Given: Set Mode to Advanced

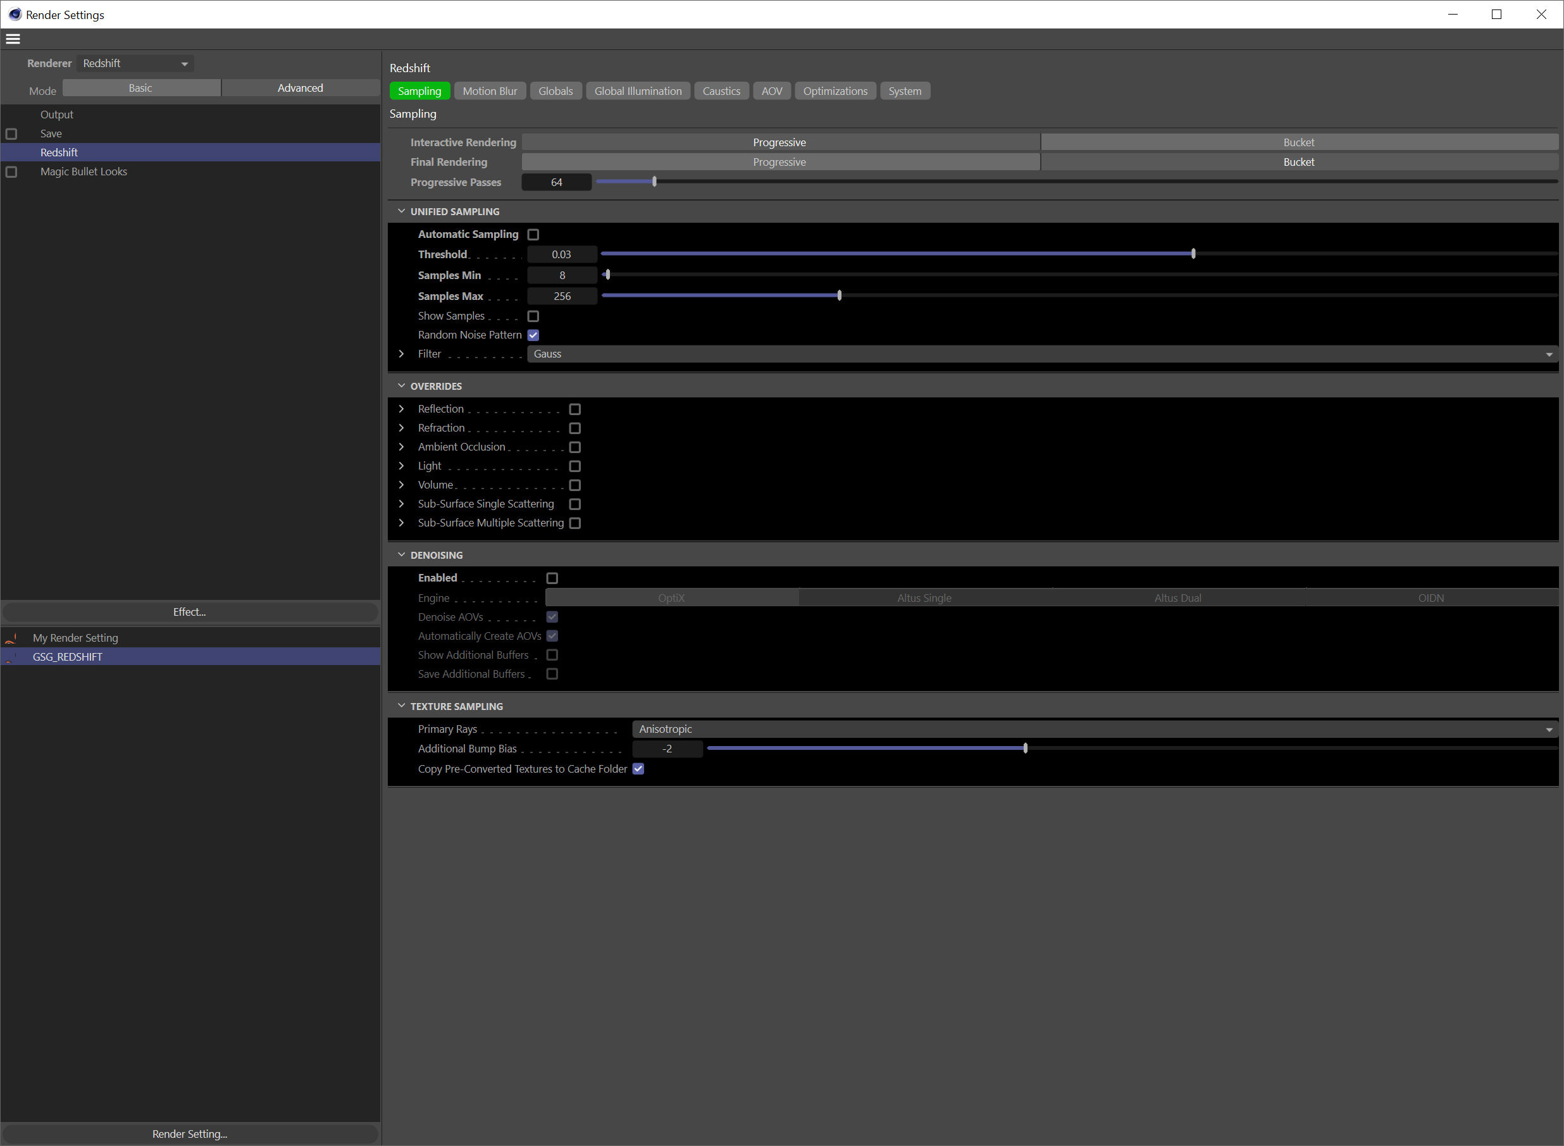Looking at the screenshot, I should [x=301, y=88].
